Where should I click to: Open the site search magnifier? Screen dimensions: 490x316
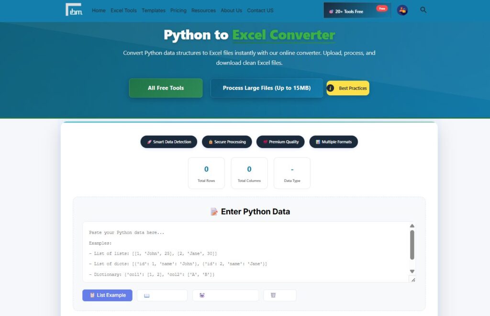coord(423,10)
